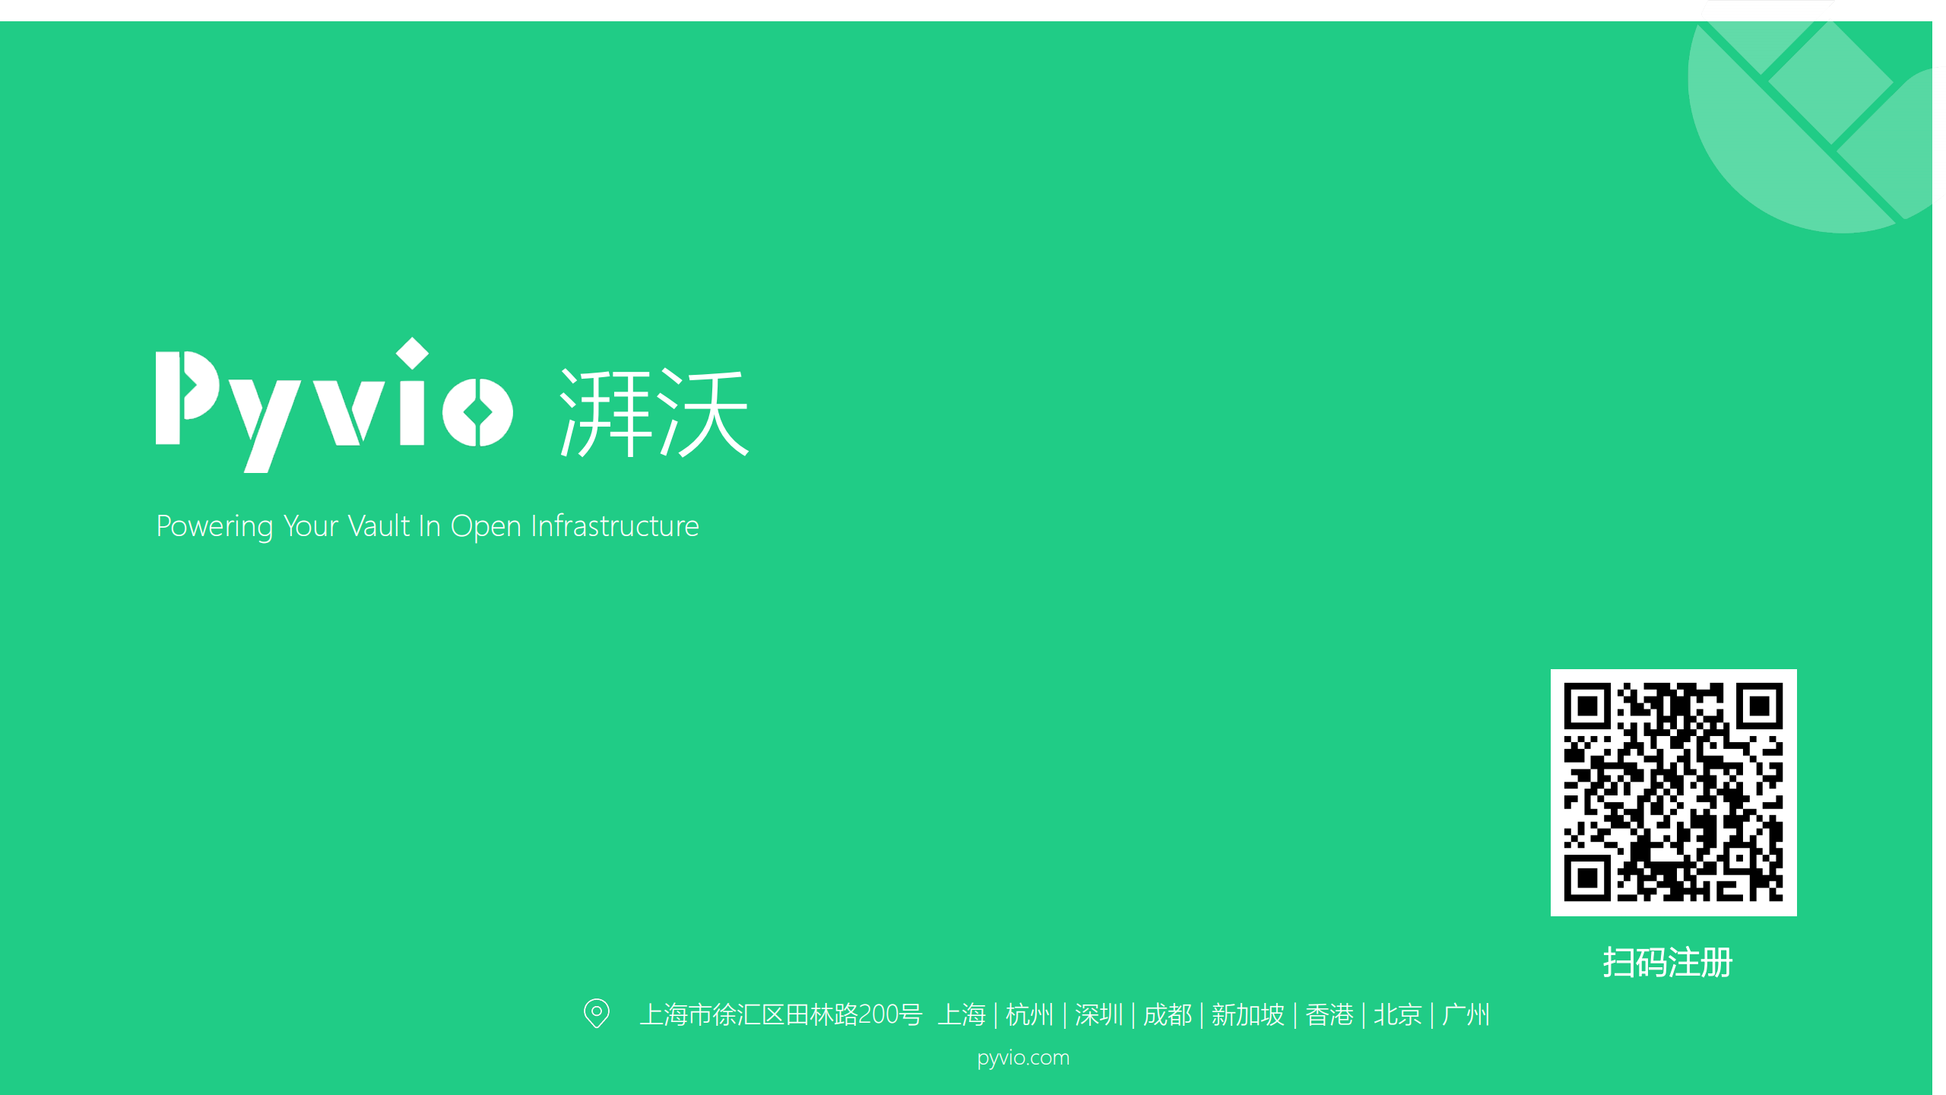1946x1095 pixels.
Task: Click the QR code image
Action: coord(1673,792)
